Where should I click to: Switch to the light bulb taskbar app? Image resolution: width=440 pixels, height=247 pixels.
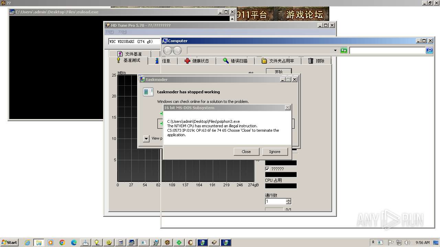[x=97, y=243]
